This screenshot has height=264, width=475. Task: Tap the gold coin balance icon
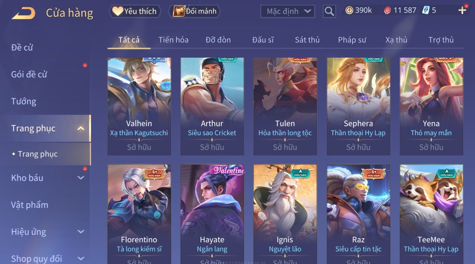349,10
